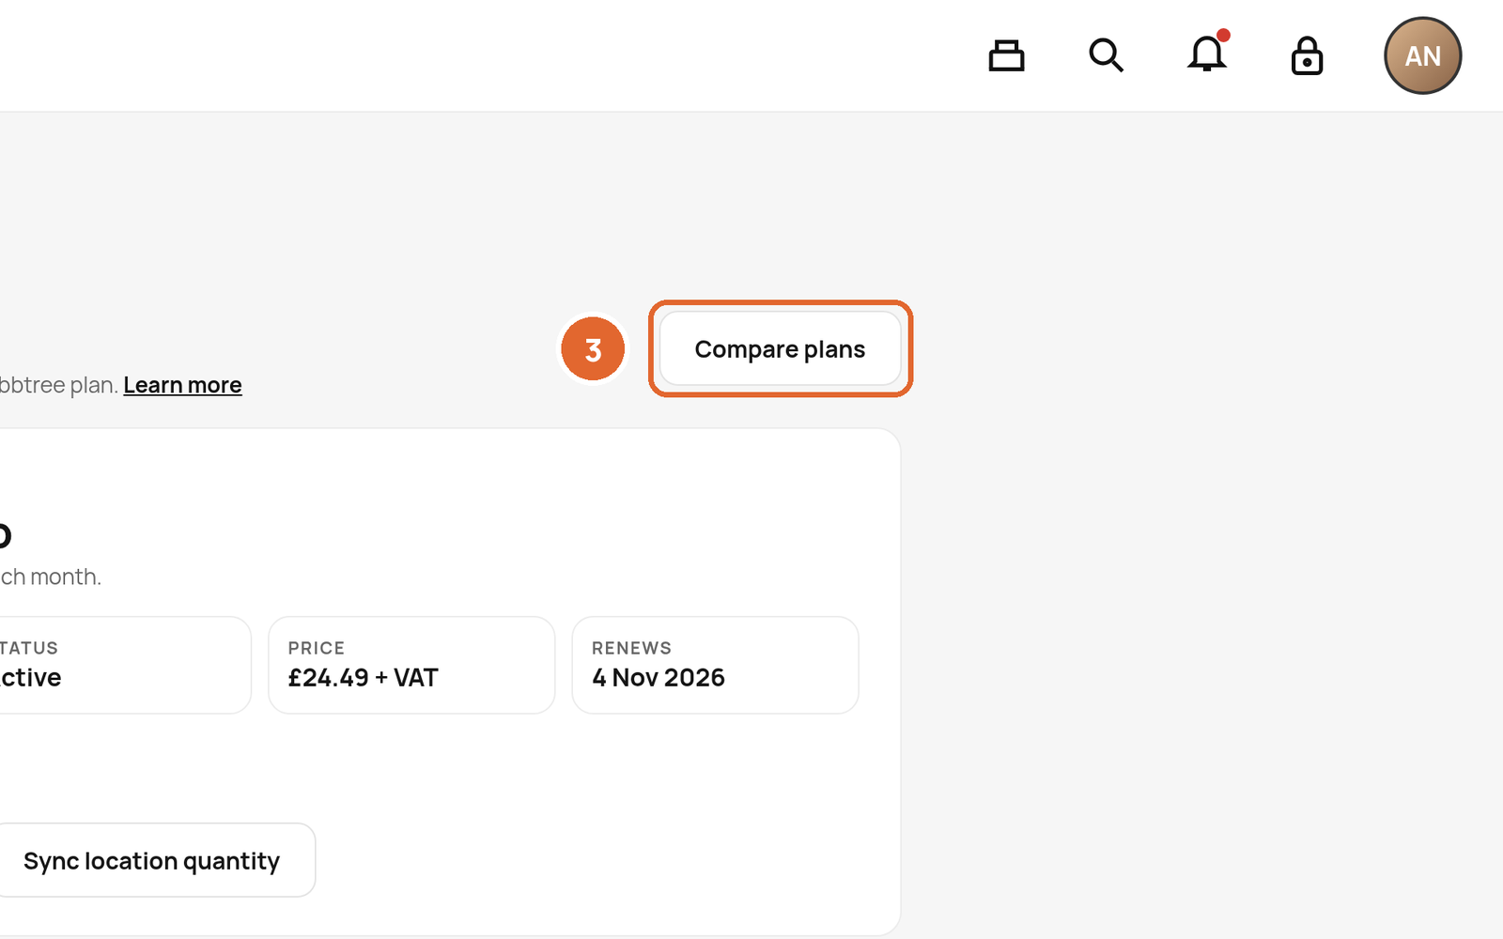Open the Learn more link
This screenshot has height=939, width=1503.
182,385
